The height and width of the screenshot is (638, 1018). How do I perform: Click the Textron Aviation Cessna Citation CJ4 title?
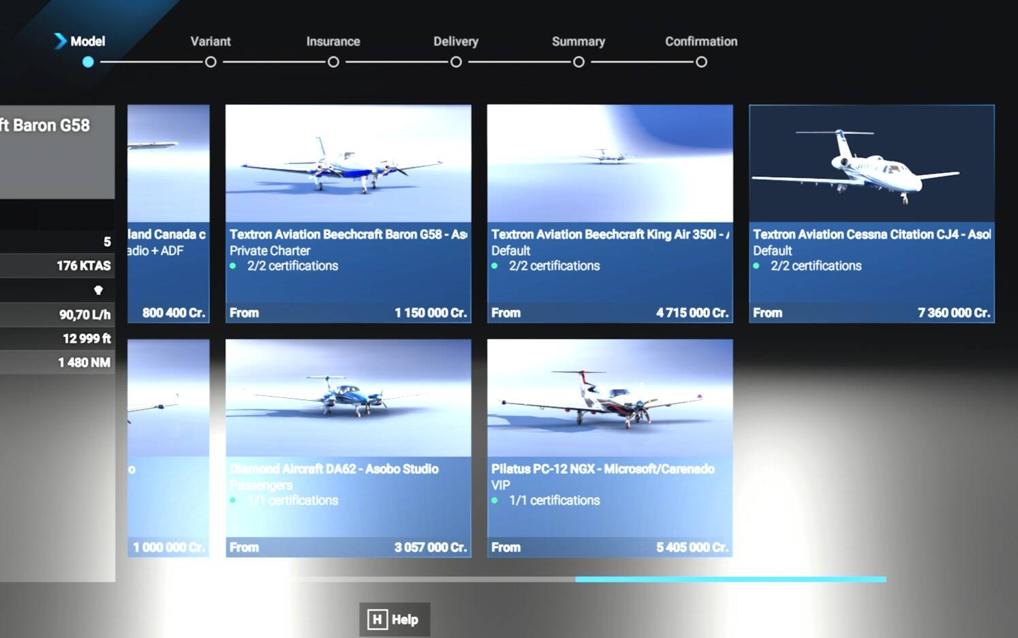pos(872,234)
